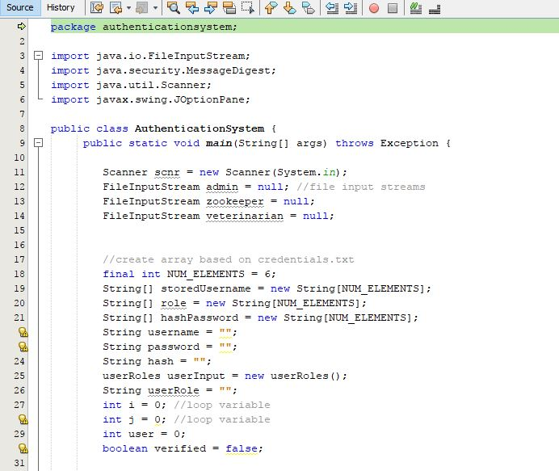The height and width of the screenshot is (471, 559).
Task: Click line number 18 in gutter
Action: pyautogui.click(x=19, y=274)
